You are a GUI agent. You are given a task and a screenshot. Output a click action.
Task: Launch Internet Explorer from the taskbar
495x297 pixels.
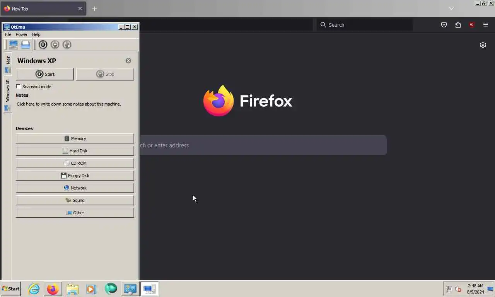coord(34,289)
